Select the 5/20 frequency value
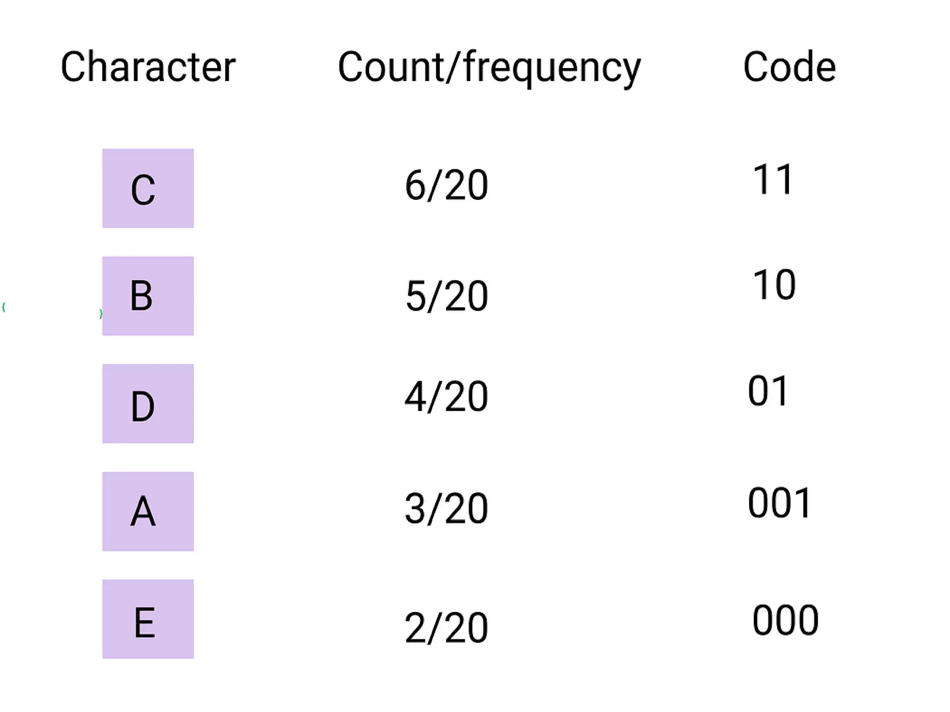 pos(446,296)
